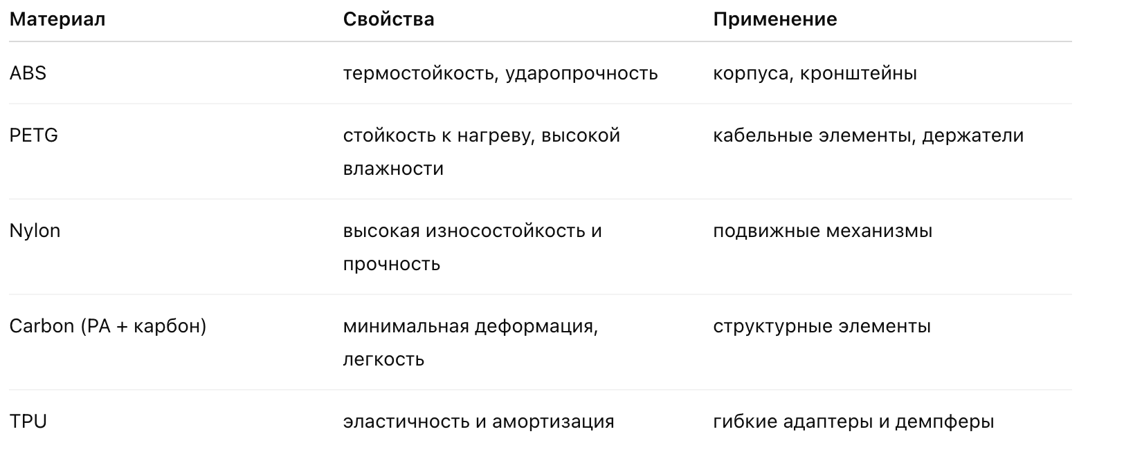The width and height of the screenshot is (1133, 454).
Task: Click the Carbon (PA + карбон) cell
Action: pyautogui.click(x=108, y=326)
